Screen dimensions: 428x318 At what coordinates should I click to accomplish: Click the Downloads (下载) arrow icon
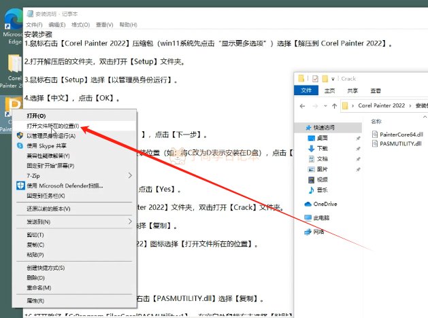click(x=311, y=149)
